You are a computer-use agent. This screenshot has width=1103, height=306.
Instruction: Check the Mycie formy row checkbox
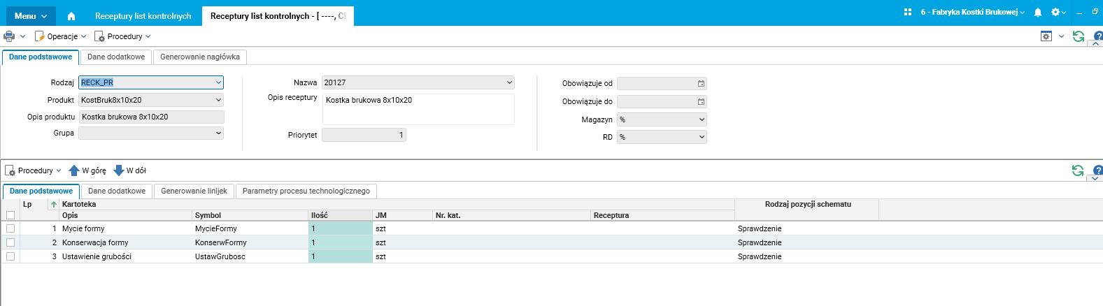pyautogui.click(x=10, y=228)
